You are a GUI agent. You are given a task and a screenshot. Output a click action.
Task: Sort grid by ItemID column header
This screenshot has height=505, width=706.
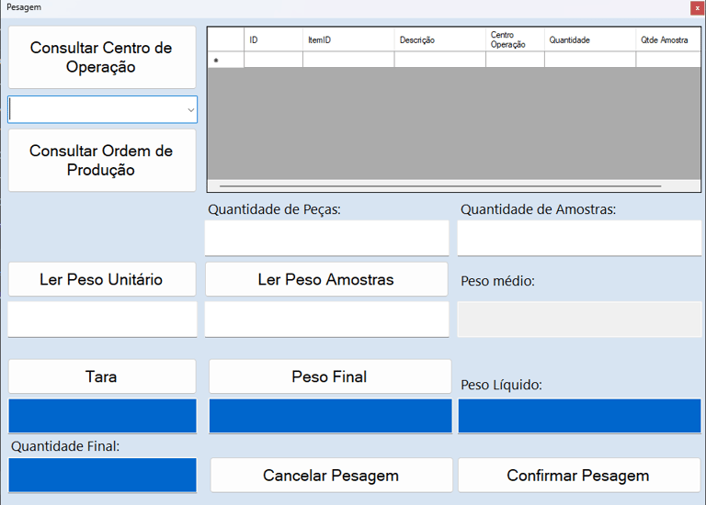348,40
